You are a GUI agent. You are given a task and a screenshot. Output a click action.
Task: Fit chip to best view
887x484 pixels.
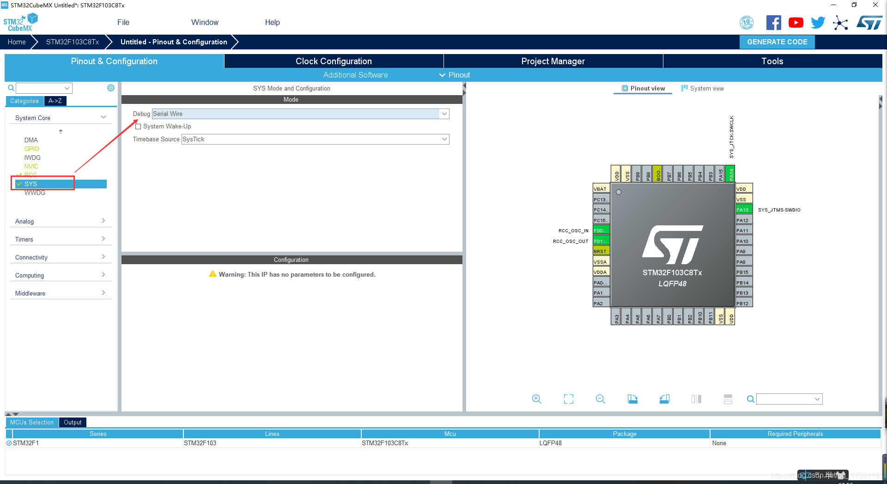pos(569,399)
